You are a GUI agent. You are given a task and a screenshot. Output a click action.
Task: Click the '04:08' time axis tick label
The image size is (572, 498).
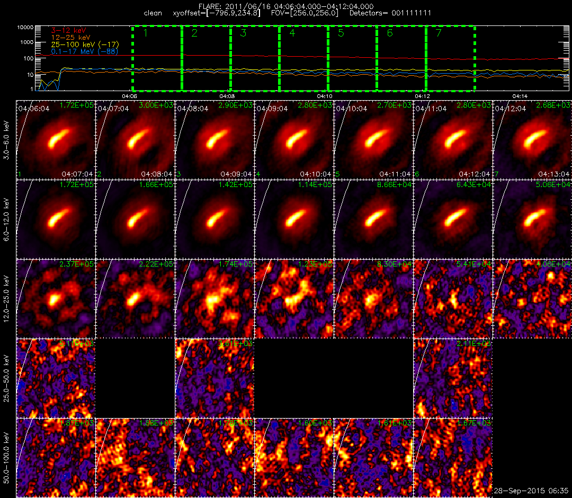click(227, 96)
